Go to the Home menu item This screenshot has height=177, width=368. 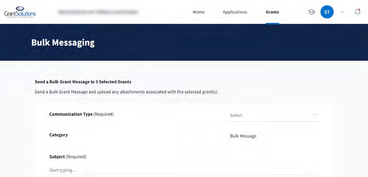click(x=199, y=12)
